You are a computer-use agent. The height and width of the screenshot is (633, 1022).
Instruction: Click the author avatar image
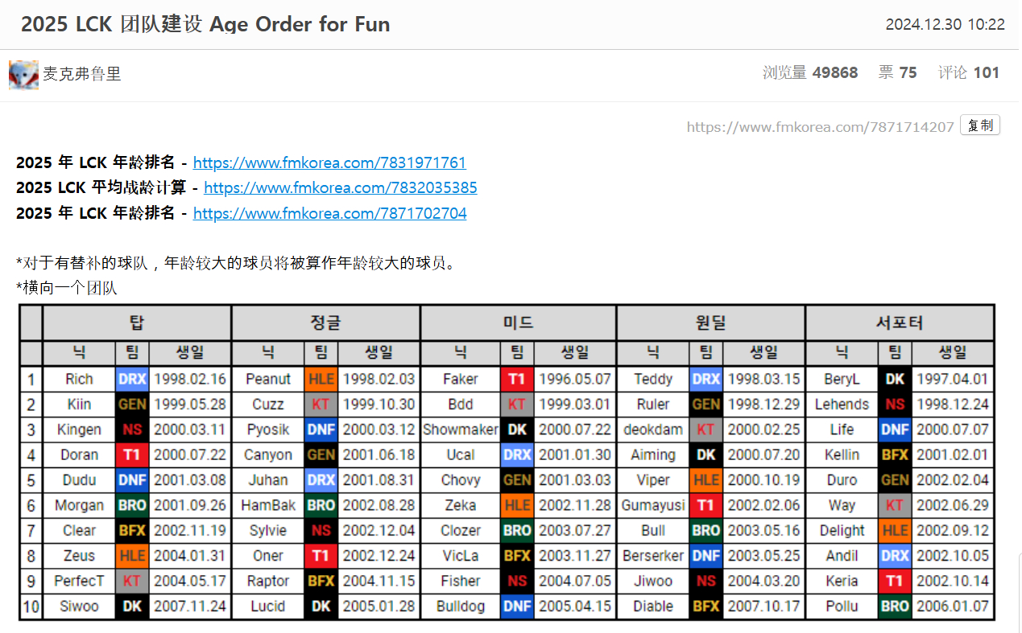point(23,74)
